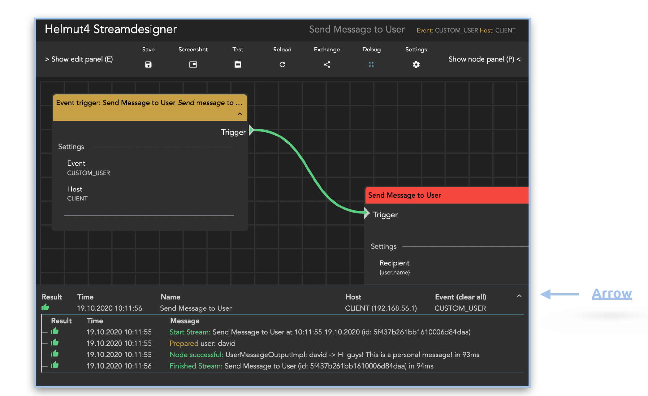648x396 pixels.
Task: Open the Test list icon
Action: click(238, 64)
